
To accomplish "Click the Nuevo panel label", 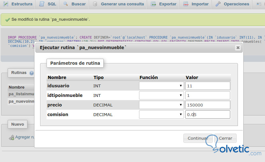I will (x=18, y=124).
